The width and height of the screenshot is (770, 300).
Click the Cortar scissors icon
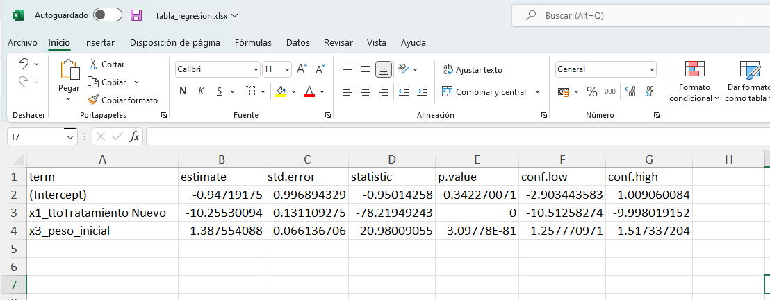[x=94, y=64]
